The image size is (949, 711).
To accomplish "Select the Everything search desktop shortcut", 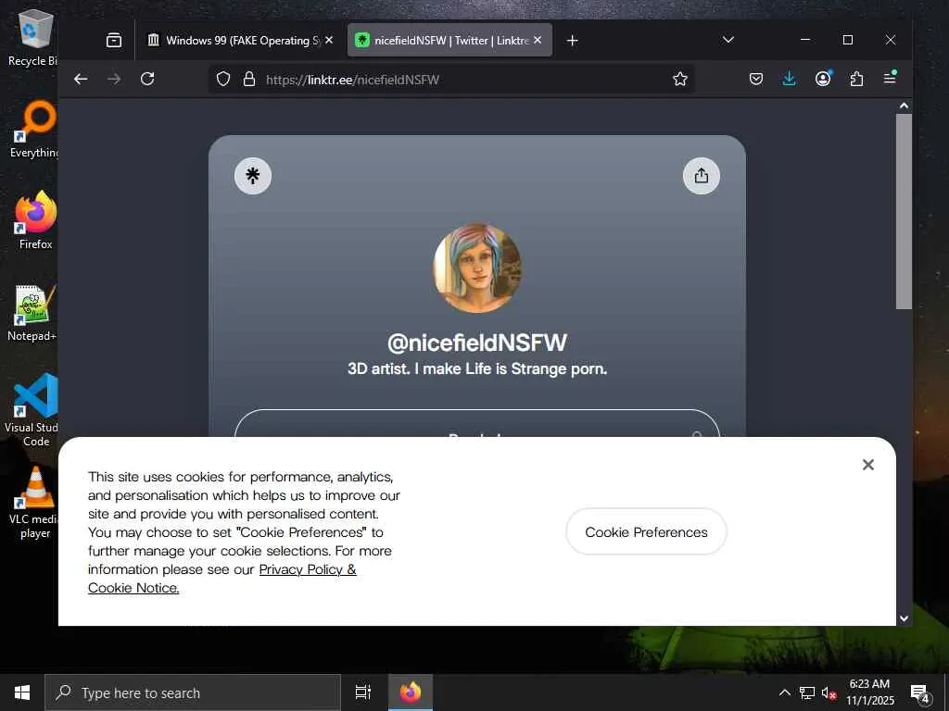I will (x=34, y=130).
